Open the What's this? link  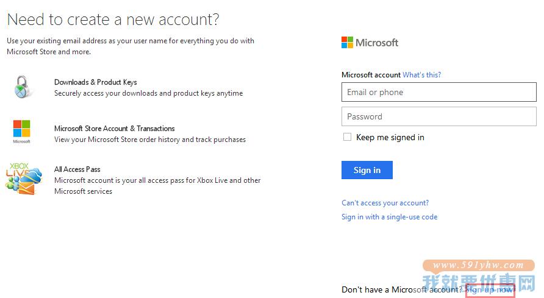click(x=421, y=75)
